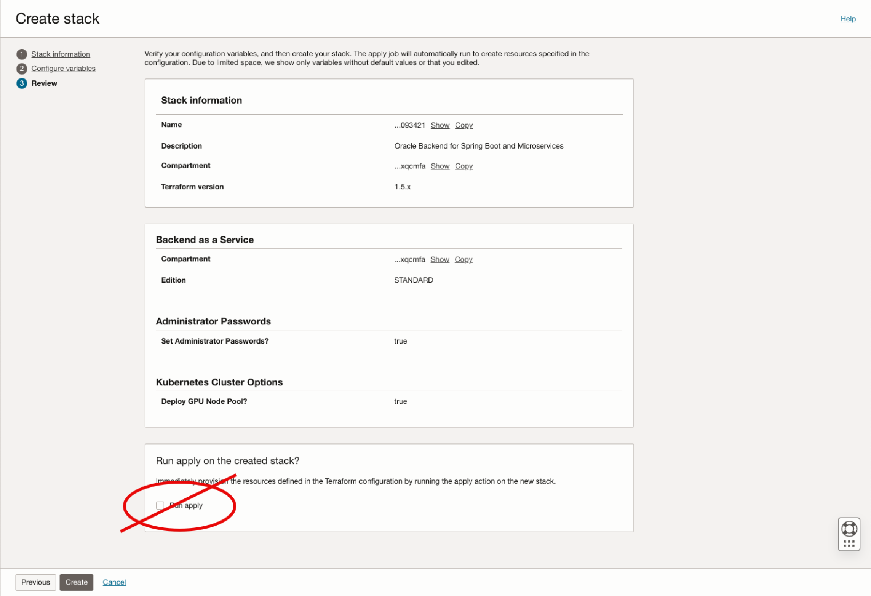Viewport: 871px width, 596px height.
Task: Select step circle 1 in the progress indicator
Action: (x=21, y=54)
